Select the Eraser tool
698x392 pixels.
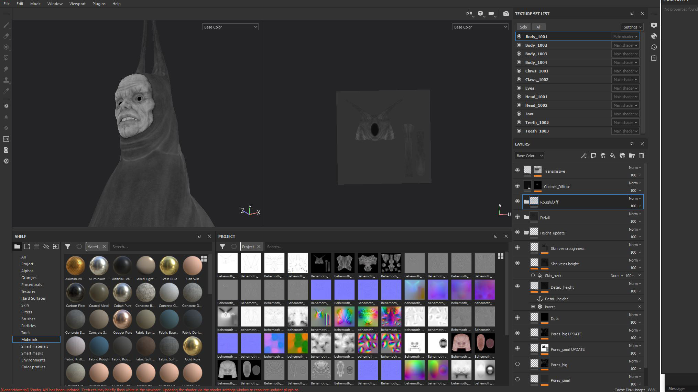[6, 36]
